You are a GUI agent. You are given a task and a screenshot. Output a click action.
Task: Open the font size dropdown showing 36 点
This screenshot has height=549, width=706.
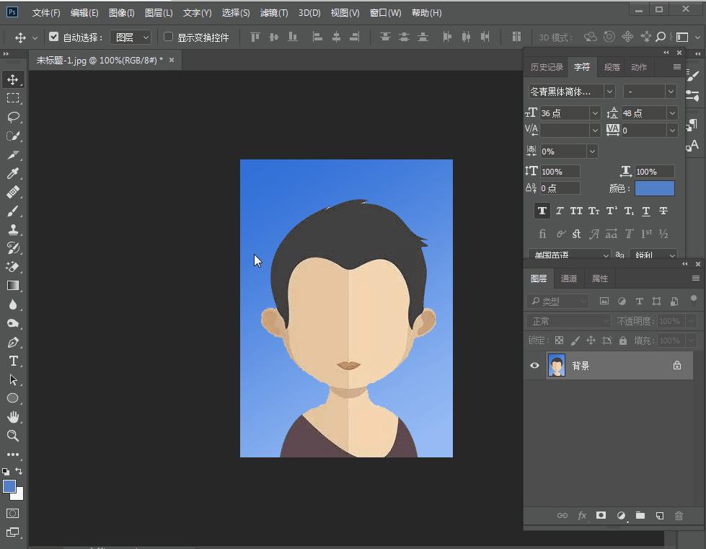pyautogui.click(x=595, y=113)
